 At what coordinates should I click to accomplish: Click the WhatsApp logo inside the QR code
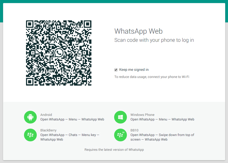coord(59,53)
